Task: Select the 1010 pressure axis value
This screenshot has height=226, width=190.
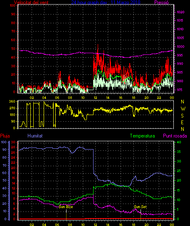Action: (x=180, y=29)
